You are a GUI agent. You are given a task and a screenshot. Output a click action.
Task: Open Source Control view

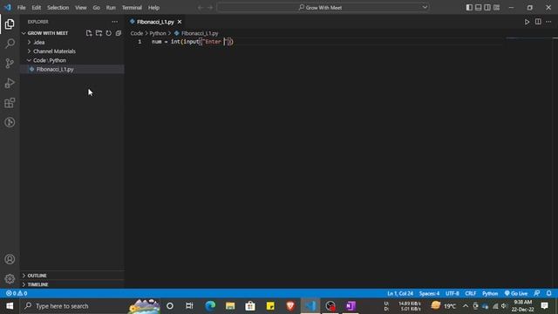[10, 64]
